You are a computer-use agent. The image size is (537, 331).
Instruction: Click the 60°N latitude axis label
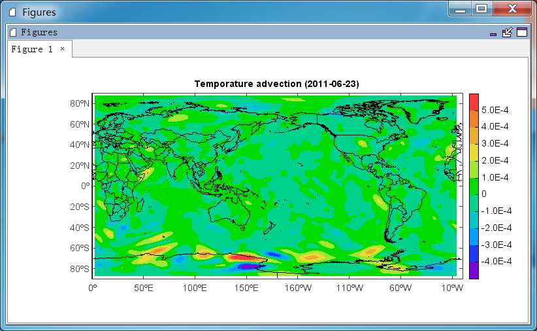(x=80, y=124)
